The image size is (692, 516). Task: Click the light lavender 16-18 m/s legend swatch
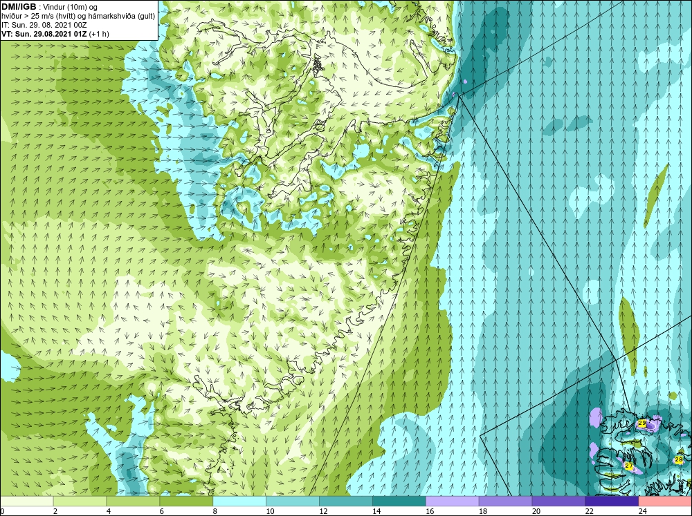click(452, 501)
